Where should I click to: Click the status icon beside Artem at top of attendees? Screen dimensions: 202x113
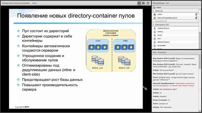(x=154, y=8)
